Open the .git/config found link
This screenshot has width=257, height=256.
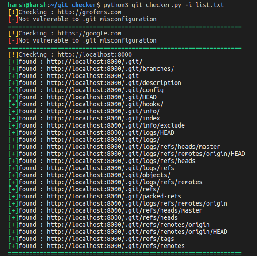105,90
